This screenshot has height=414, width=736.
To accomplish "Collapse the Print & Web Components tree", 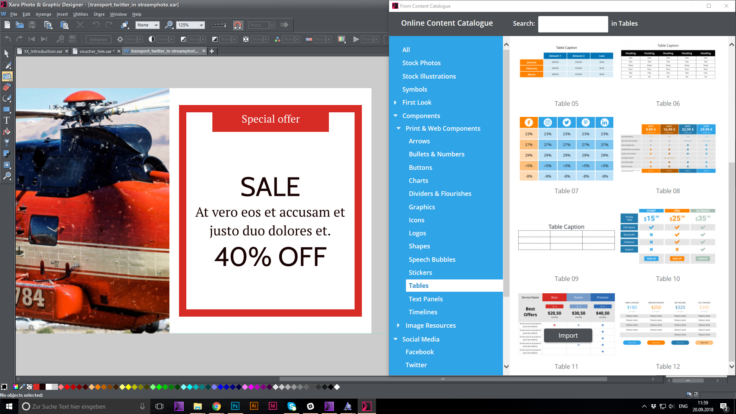I will coord(399,128).
